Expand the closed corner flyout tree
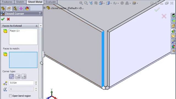This screenshot has height=99, width=176. click(x=45, y=8)
